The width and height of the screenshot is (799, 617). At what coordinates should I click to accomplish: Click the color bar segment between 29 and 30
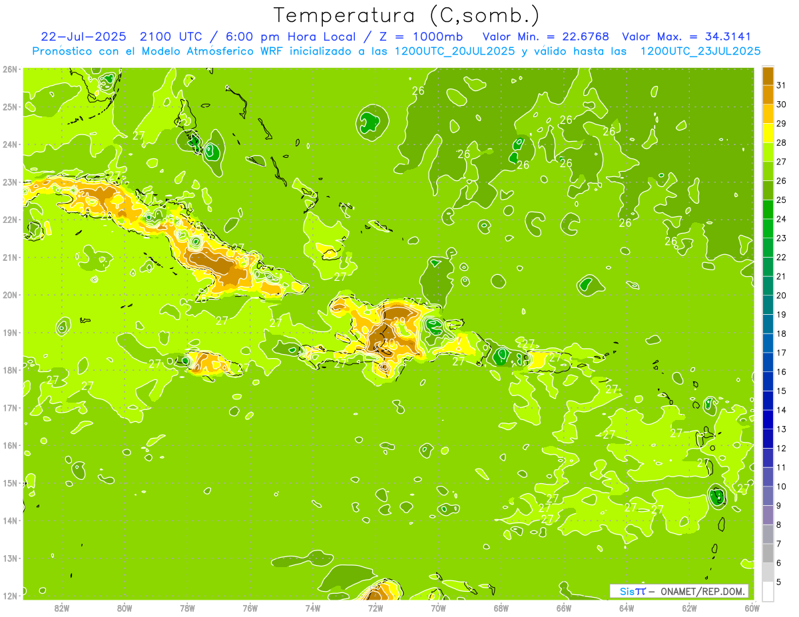pyautogui.click(x=768, y=114)
